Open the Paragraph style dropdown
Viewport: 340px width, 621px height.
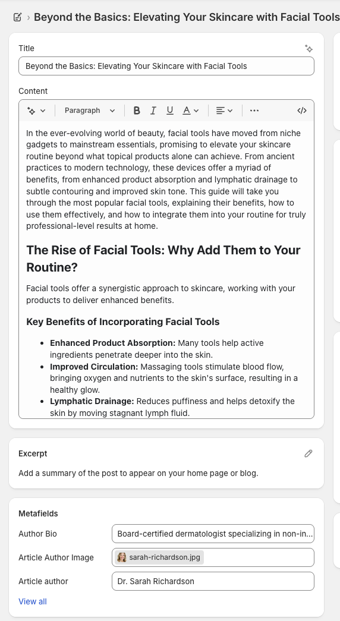coord(90,111)
